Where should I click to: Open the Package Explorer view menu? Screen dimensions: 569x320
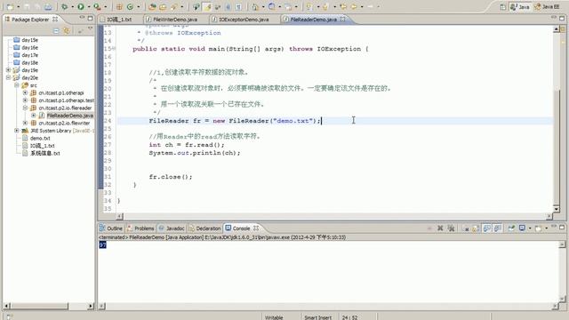[x=90, y=28]
